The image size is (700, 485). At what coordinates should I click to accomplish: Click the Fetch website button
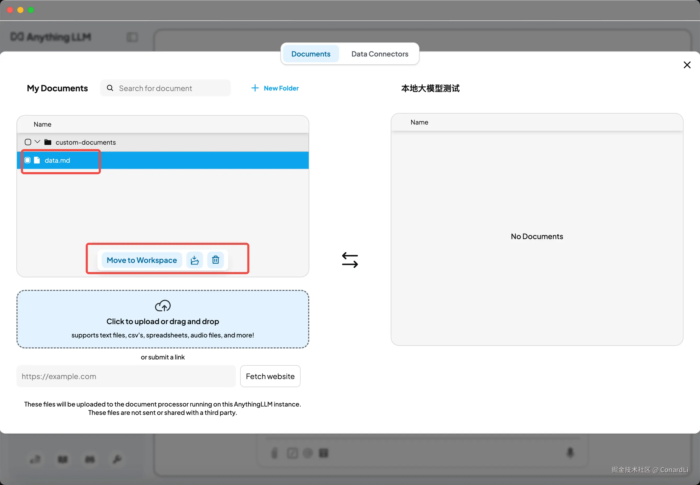[270, 376]
